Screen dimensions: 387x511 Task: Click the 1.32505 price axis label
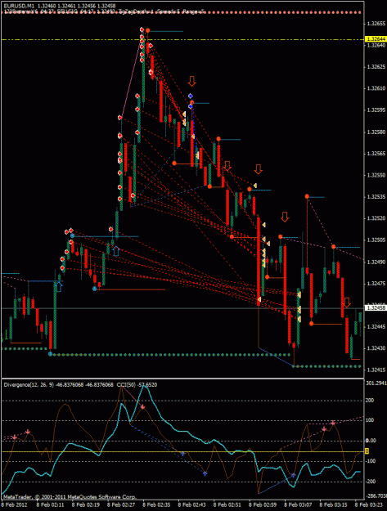376,240
